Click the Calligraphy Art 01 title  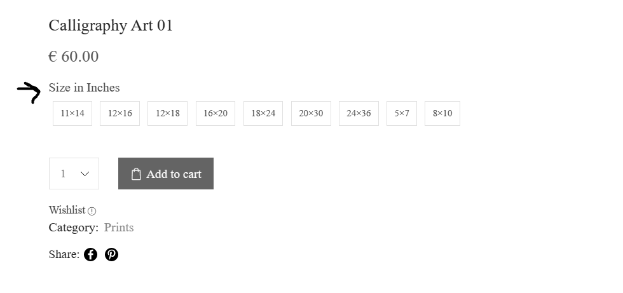[x=111, y=26]
